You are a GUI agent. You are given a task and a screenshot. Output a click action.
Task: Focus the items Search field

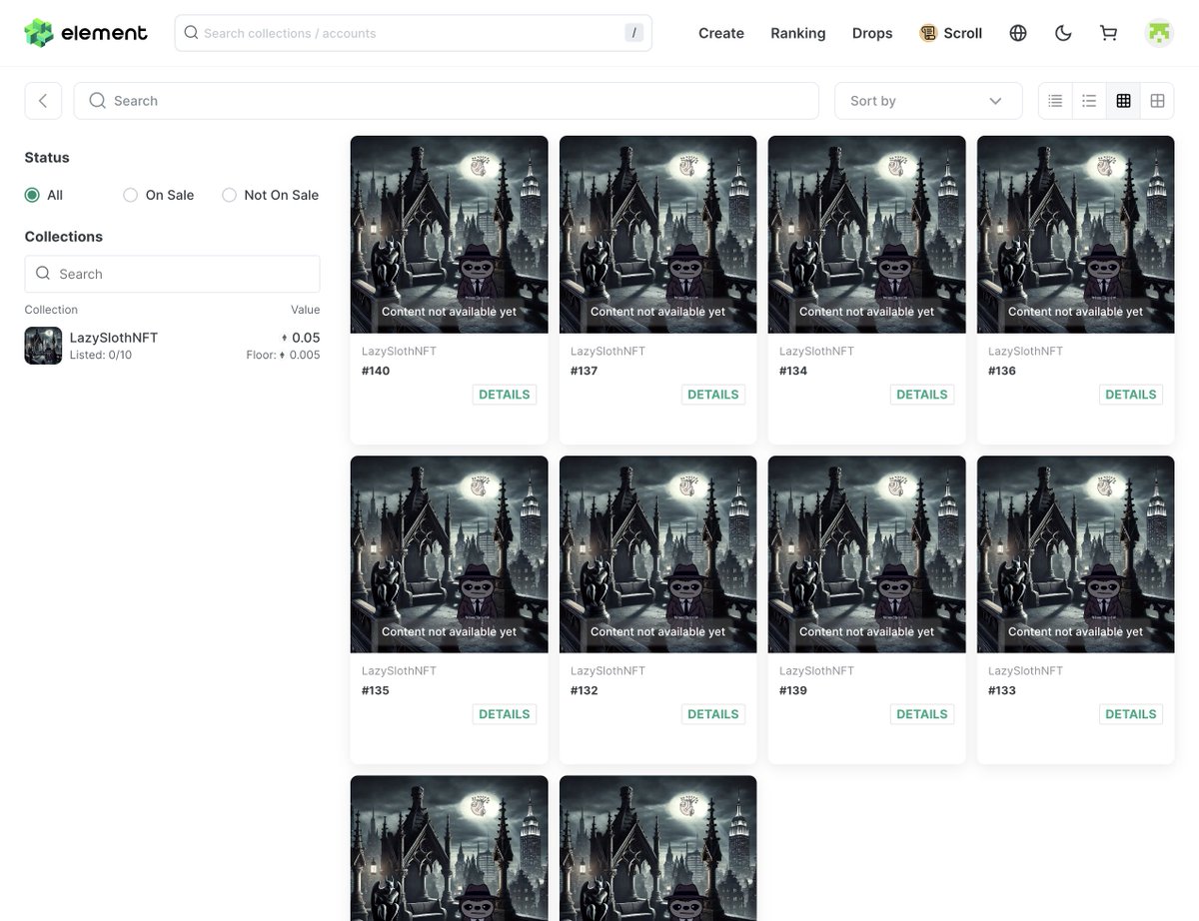[447, 101]
